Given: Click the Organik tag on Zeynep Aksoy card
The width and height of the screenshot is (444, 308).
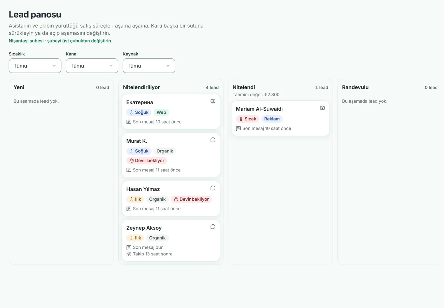Looking at the screenshot, I should pyautogui.click(x=157, y=238).
